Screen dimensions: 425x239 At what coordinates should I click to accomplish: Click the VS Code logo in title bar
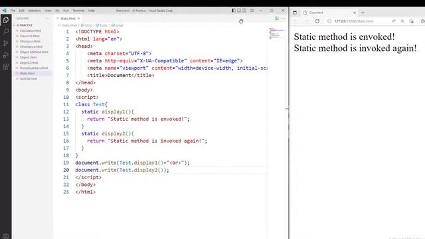point(5,11)
